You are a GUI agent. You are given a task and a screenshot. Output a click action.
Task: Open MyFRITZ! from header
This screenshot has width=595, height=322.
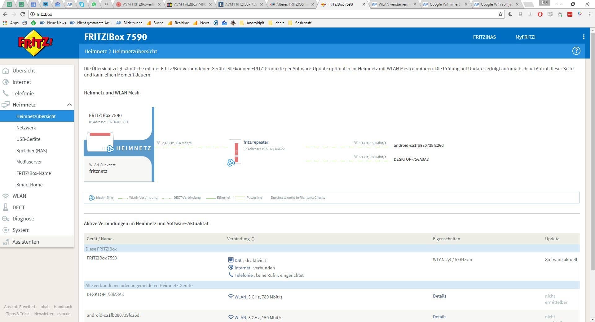coord(525,37)
